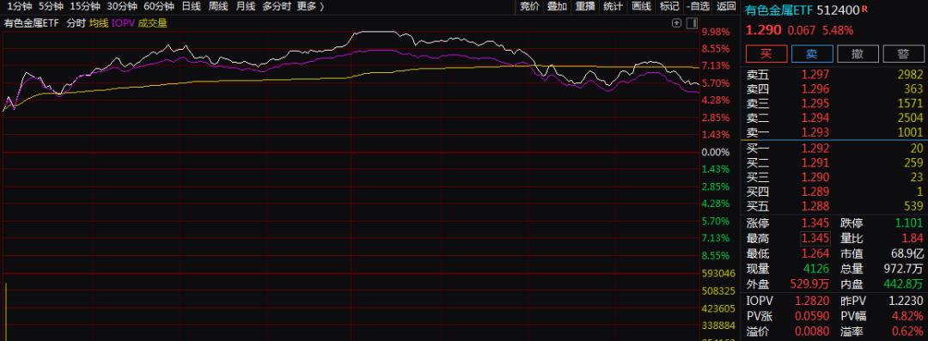
Task: Open the 多分时 multi-day selector
Action: 277,7
